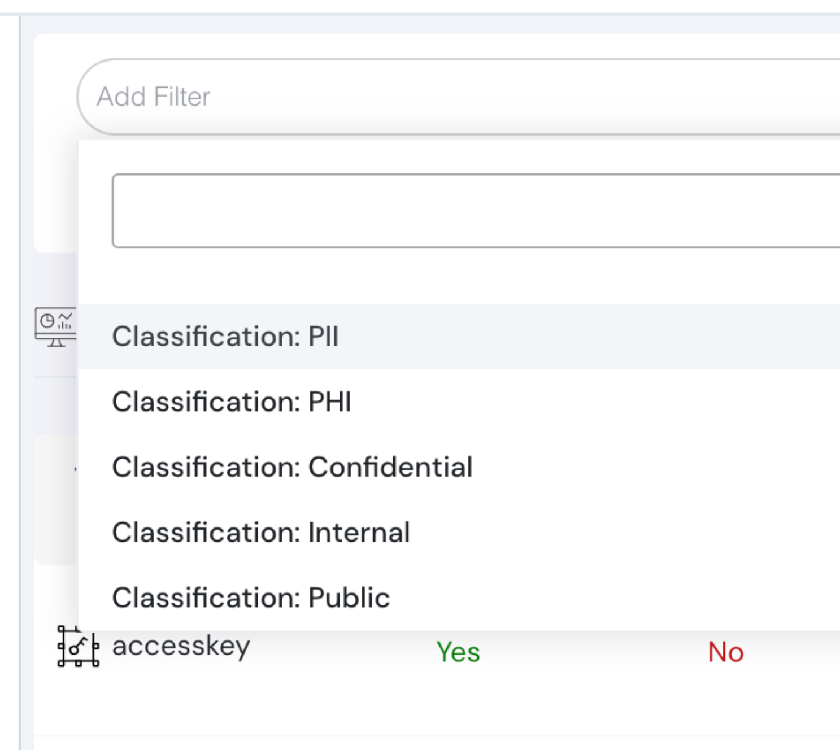The height and width of the screenshot is (750, 840).
Task: Click inside the filter search box
Action: (x=395, y=211)
